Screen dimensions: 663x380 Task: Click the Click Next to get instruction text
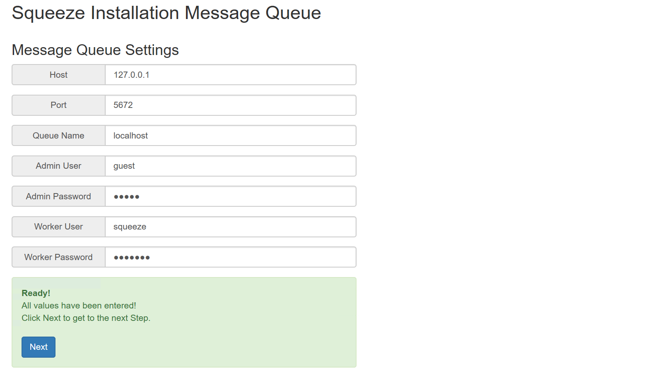(x=86, y=318)
